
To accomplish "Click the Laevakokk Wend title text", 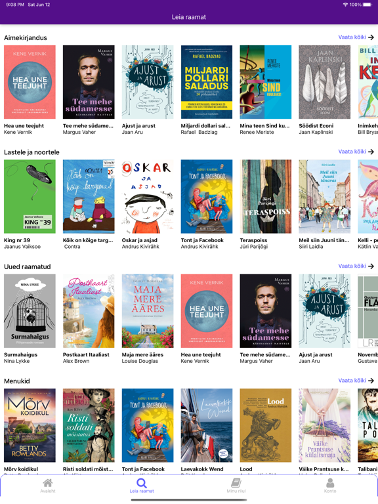I will (x=202, y=469).
